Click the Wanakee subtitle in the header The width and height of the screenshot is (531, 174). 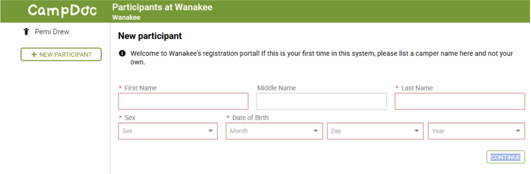[x=126, y=18]
